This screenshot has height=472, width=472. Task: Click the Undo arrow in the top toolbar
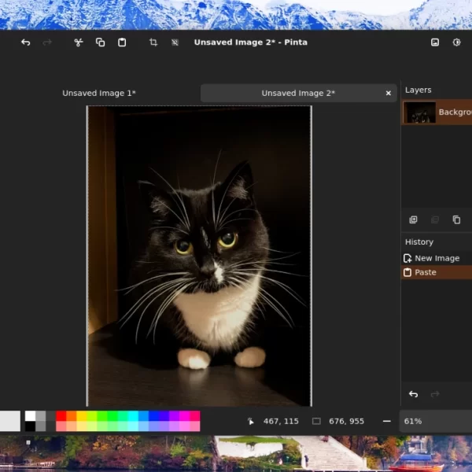pyautogui.click(x=25, y=42)
